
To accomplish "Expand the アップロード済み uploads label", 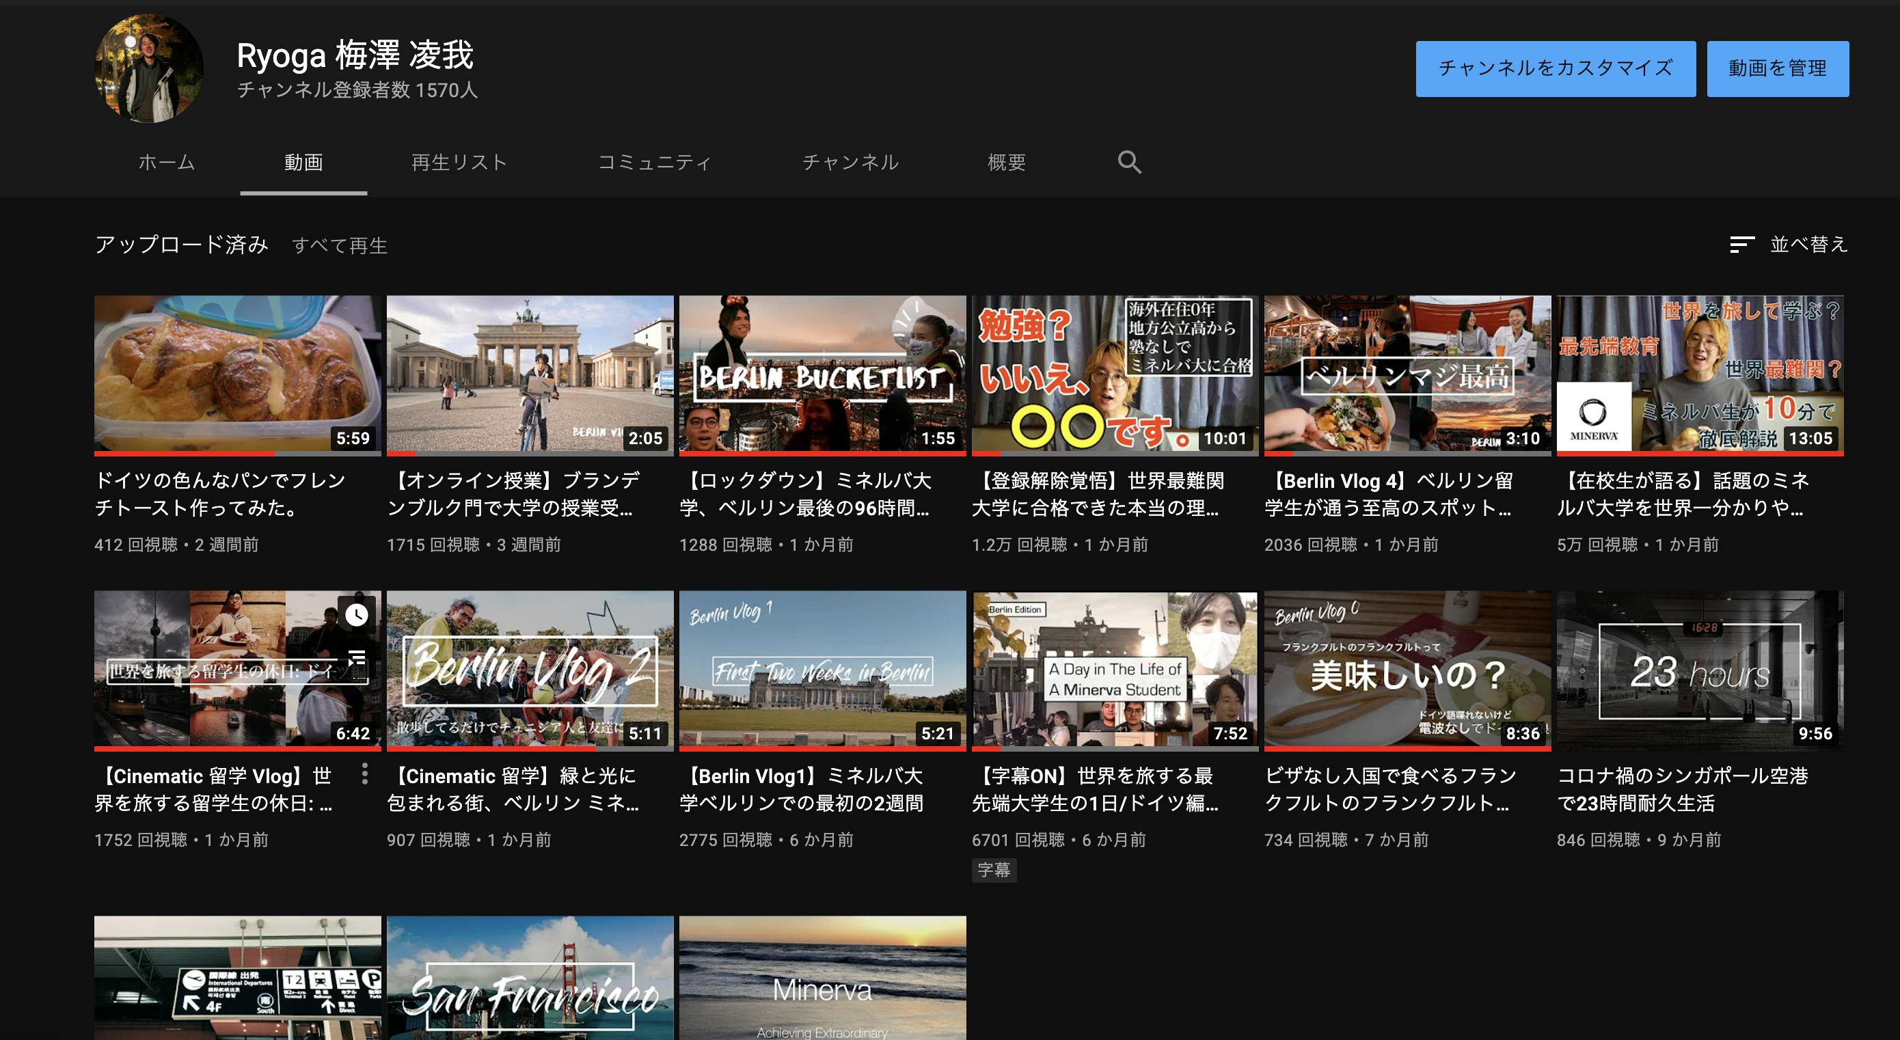I will [x=181, y=245].
